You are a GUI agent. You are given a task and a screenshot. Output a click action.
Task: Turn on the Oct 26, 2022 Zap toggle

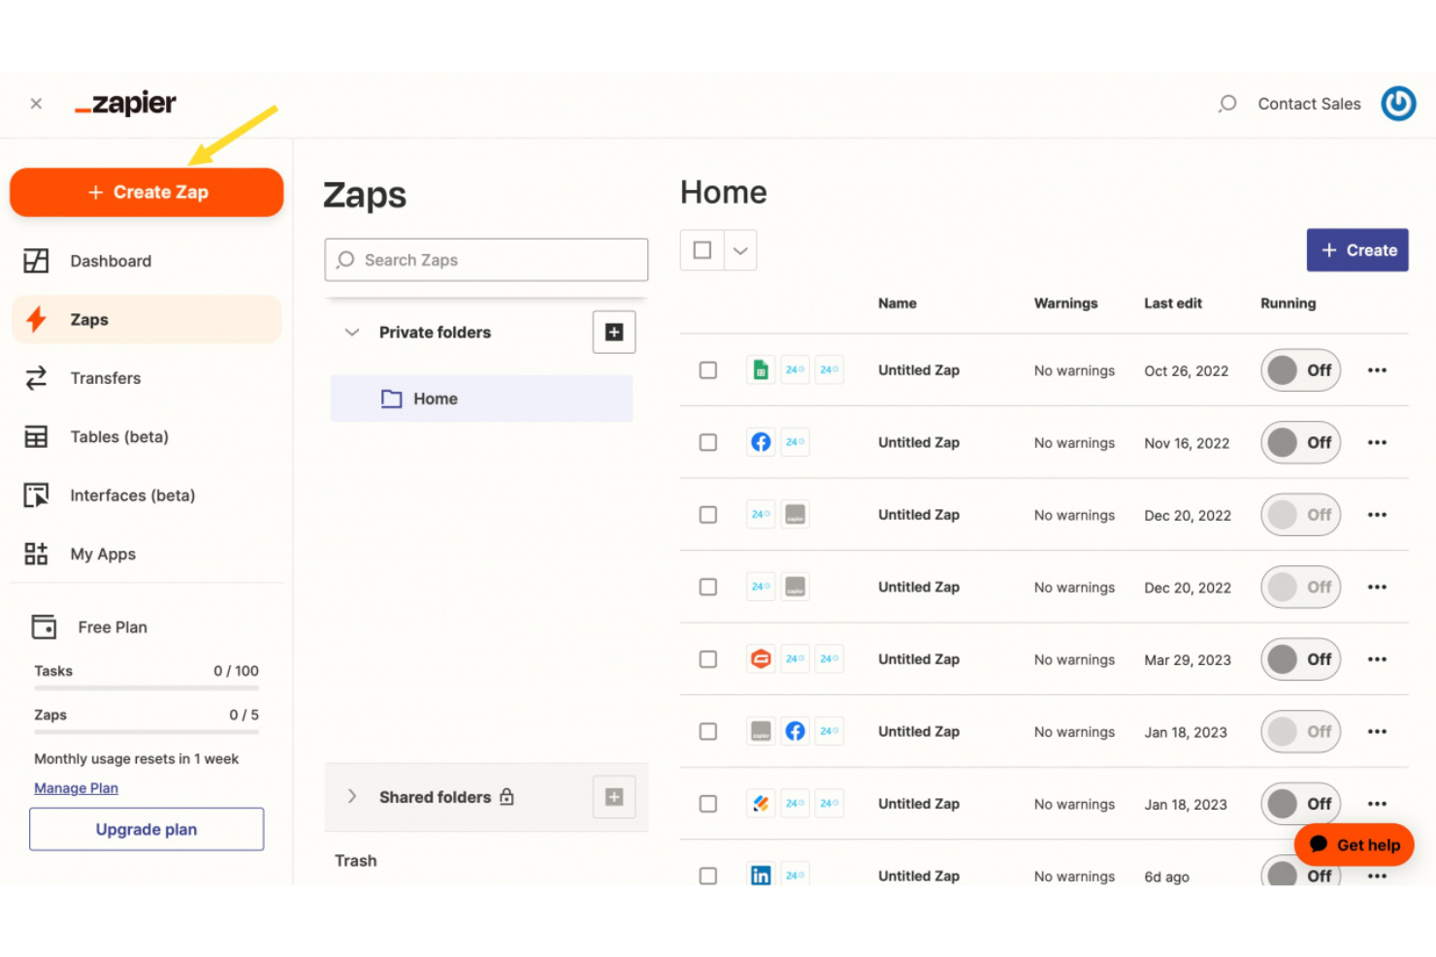click(x=1300, y=370)
